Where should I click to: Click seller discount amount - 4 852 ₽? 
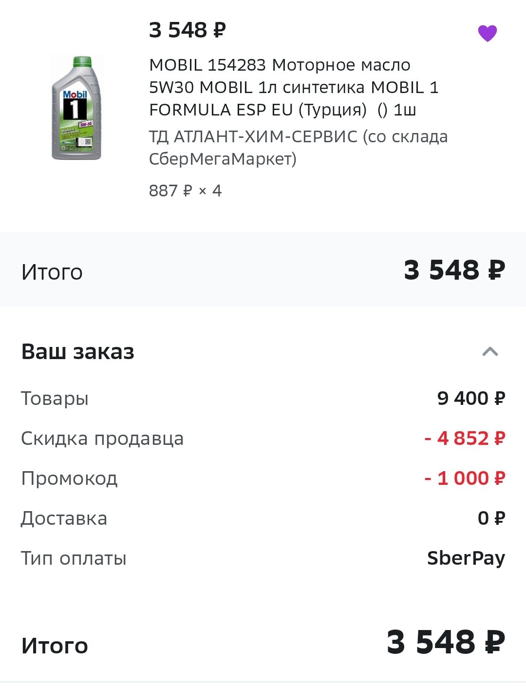tap(465, 438)
